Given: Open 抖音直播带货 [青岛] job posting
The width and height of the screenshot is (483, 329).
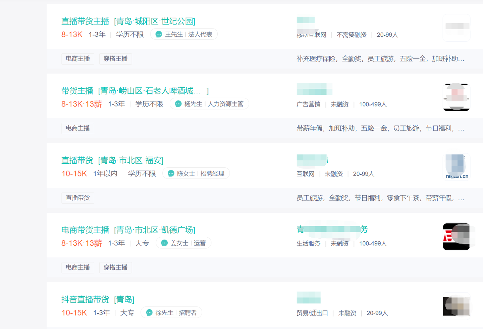Looking at the screenshot, I should [x=98, y=299].
